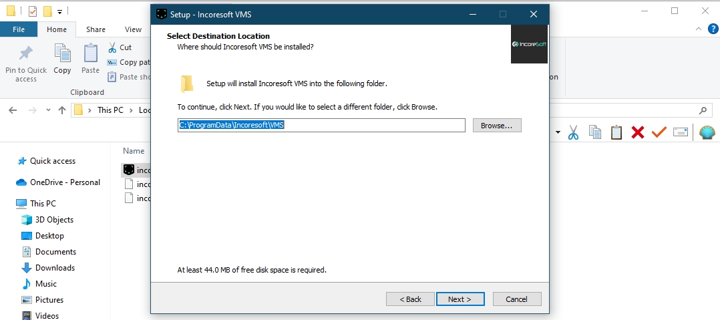Viewport: 720px width, 320px height.
Task: Click the Classic Shell toolbar Paste clipboard icon
Action: tap(616, 133)
